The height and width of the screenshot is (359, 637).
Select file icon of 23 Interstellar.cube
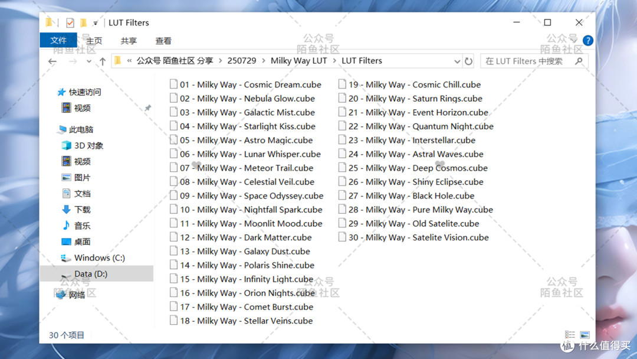[342, 140]
